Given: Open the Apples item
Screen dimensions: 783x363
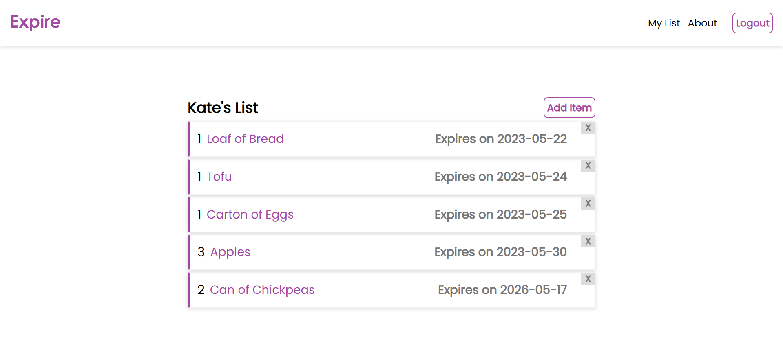Looking at the screenshot, I should (230, 252).
